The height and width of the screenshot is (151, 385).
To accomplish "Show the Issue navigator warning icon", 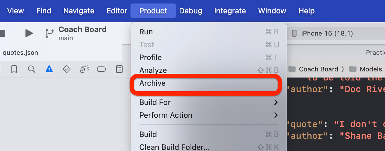I will 49,69.
